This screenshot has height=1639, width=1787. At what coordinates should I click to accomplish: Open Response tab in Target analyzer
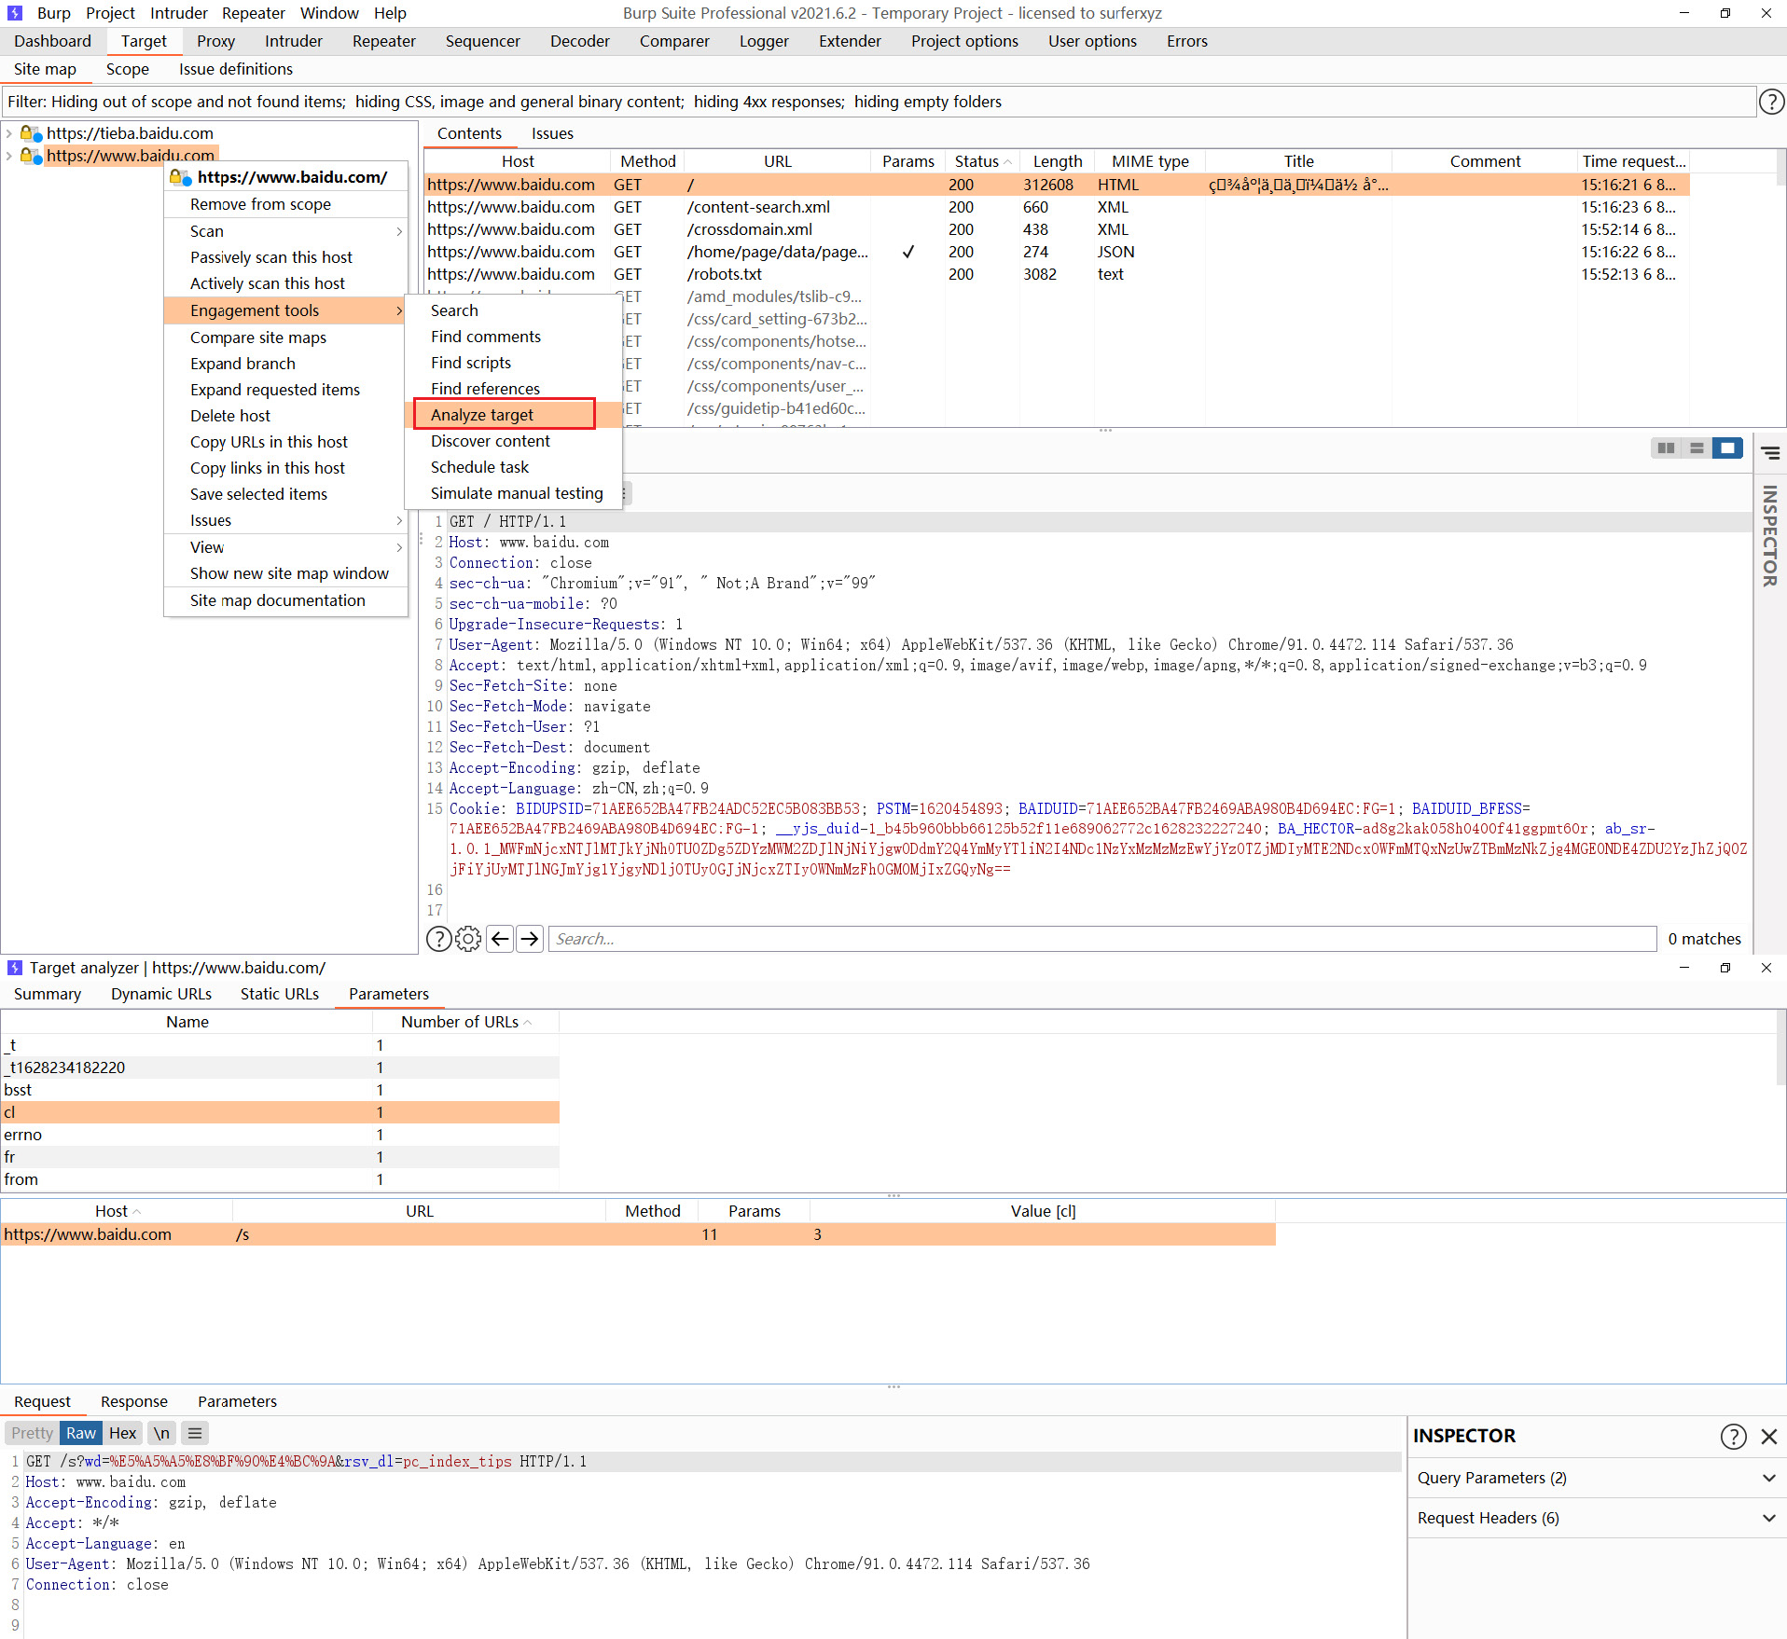pyautogui.click(x=134, y=1401)
